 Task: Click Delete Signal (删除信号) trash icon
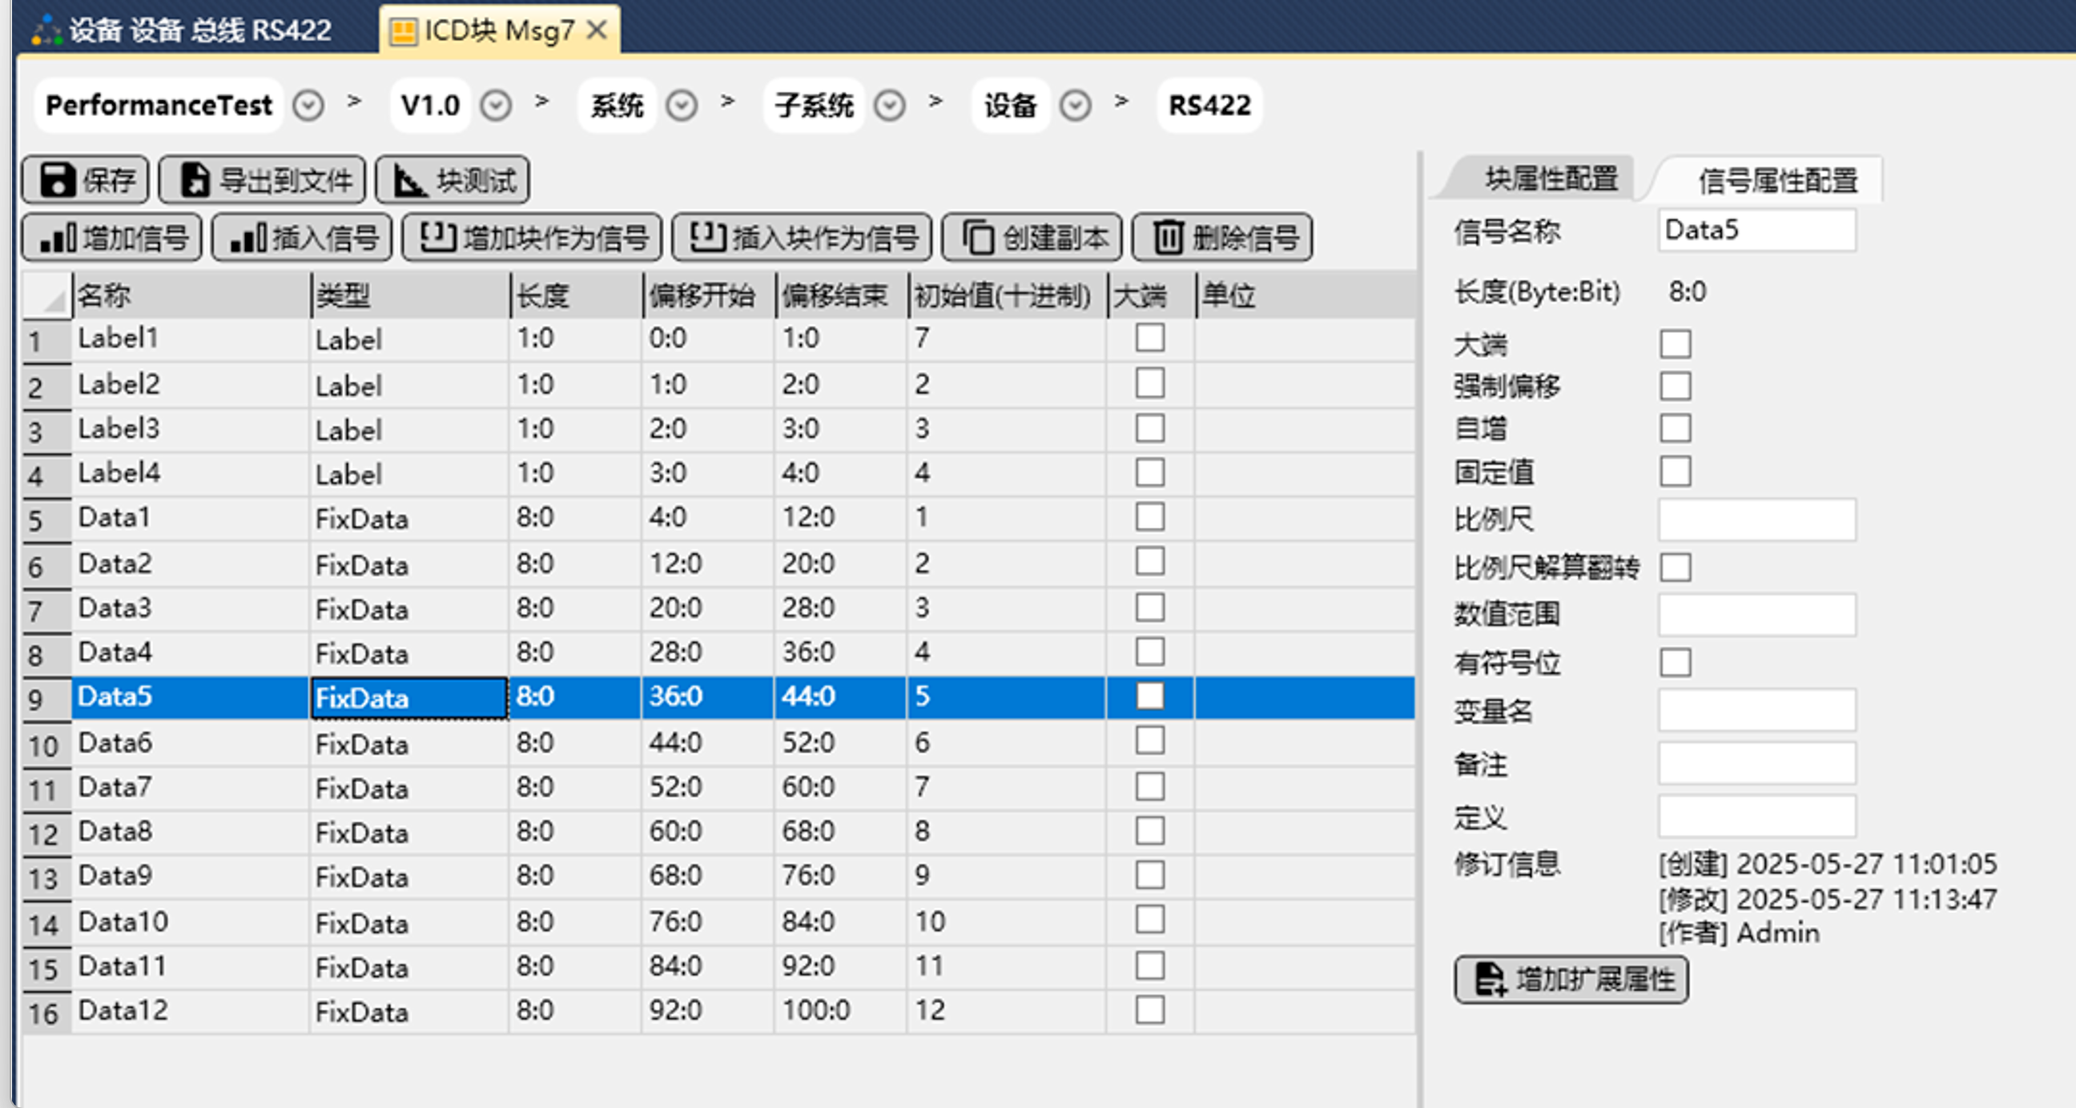[x=1168, y=238]
